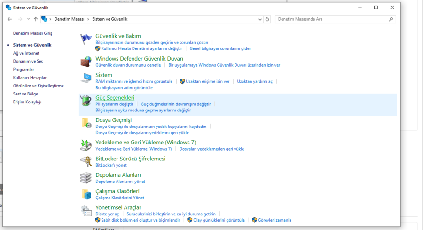423x230 pixels.
Task: Click the Dosya Geçmişi folder icon
Action: [x=86, y=123]
